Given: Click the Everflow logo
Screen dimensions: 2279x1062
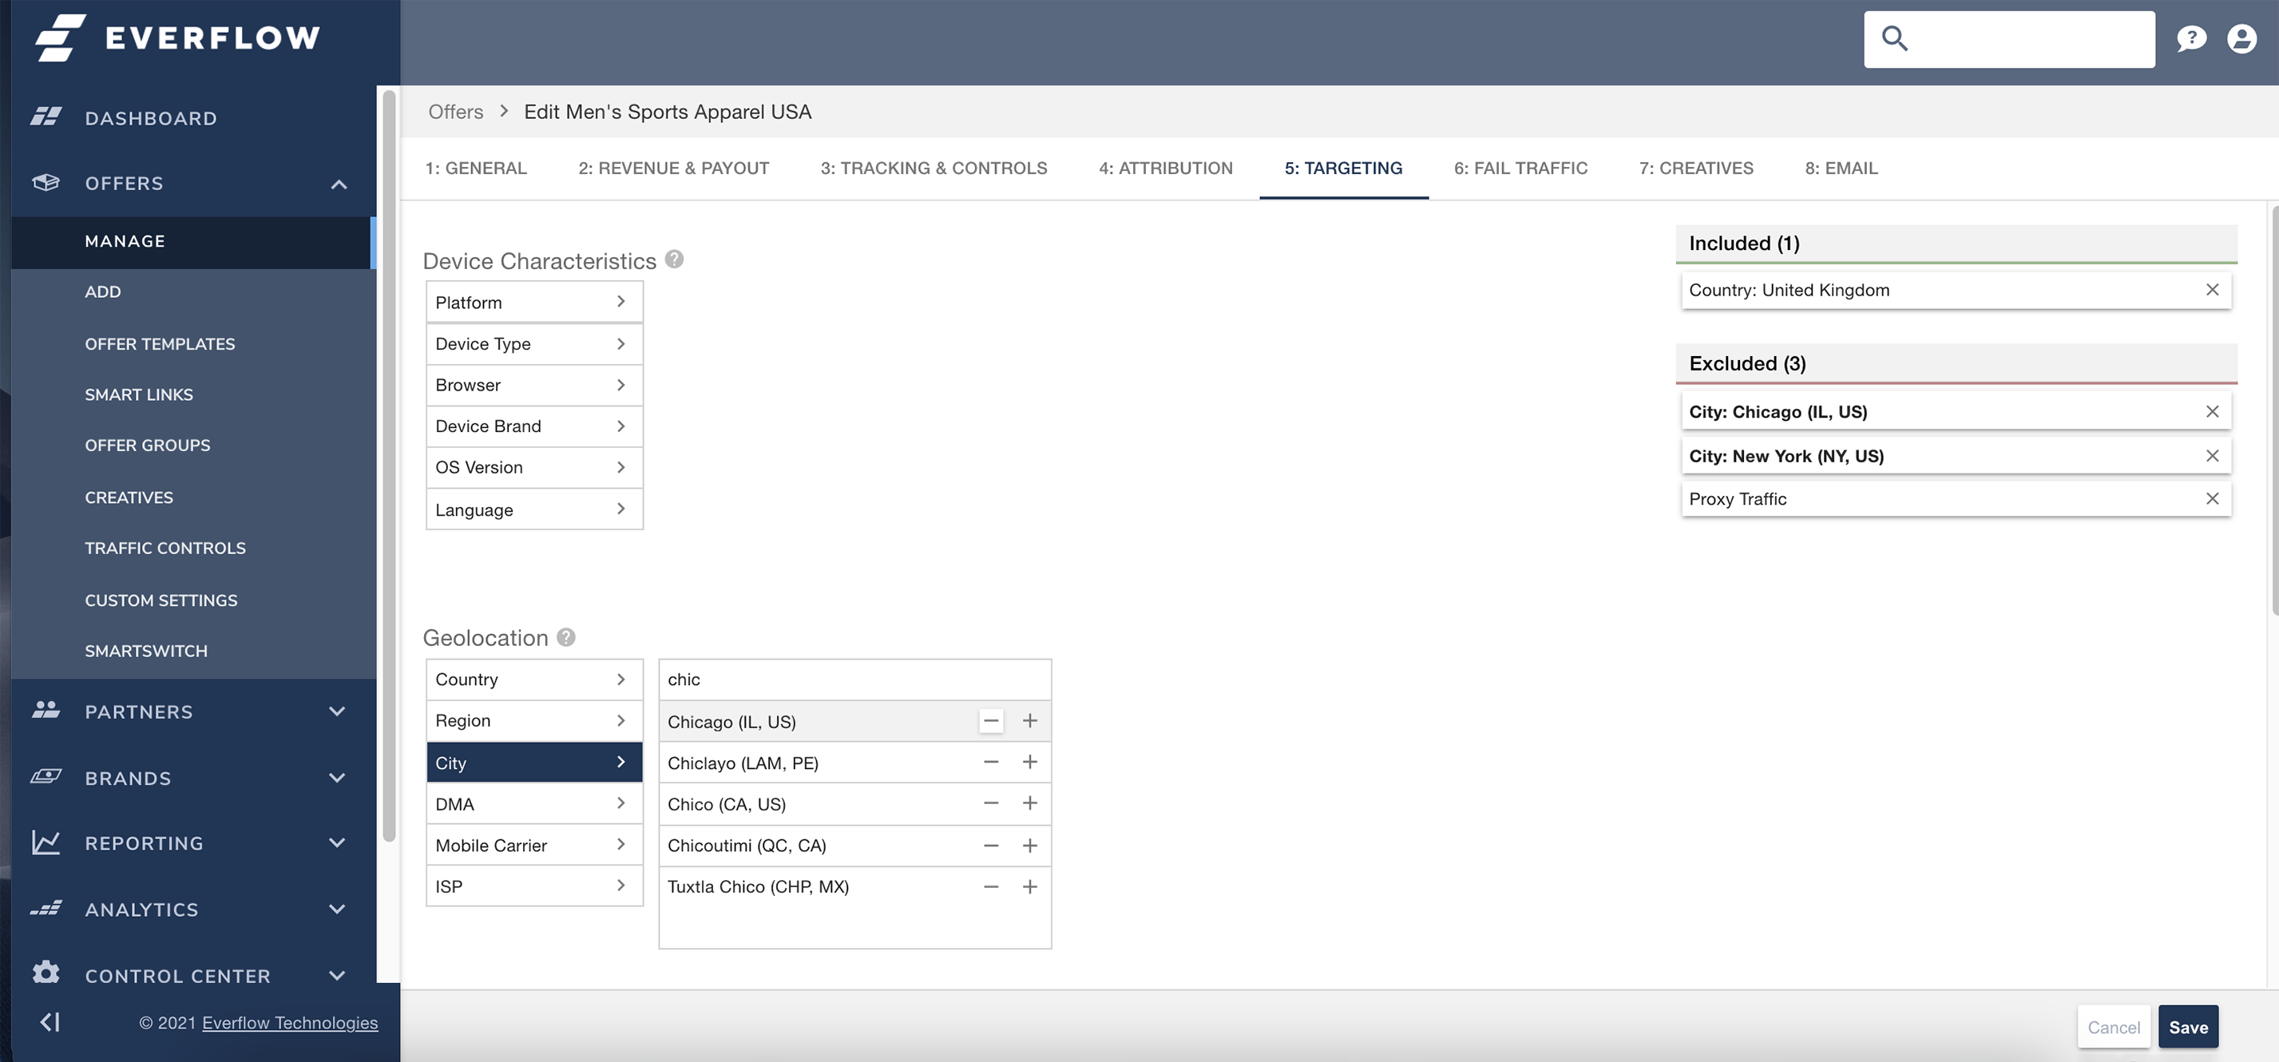Looking at the screenshot, I should 177,38.
